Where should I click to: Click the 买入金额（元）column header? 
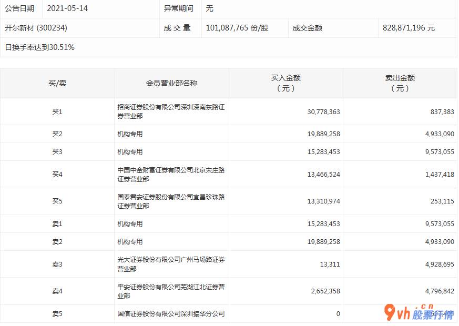click(286, 83)
